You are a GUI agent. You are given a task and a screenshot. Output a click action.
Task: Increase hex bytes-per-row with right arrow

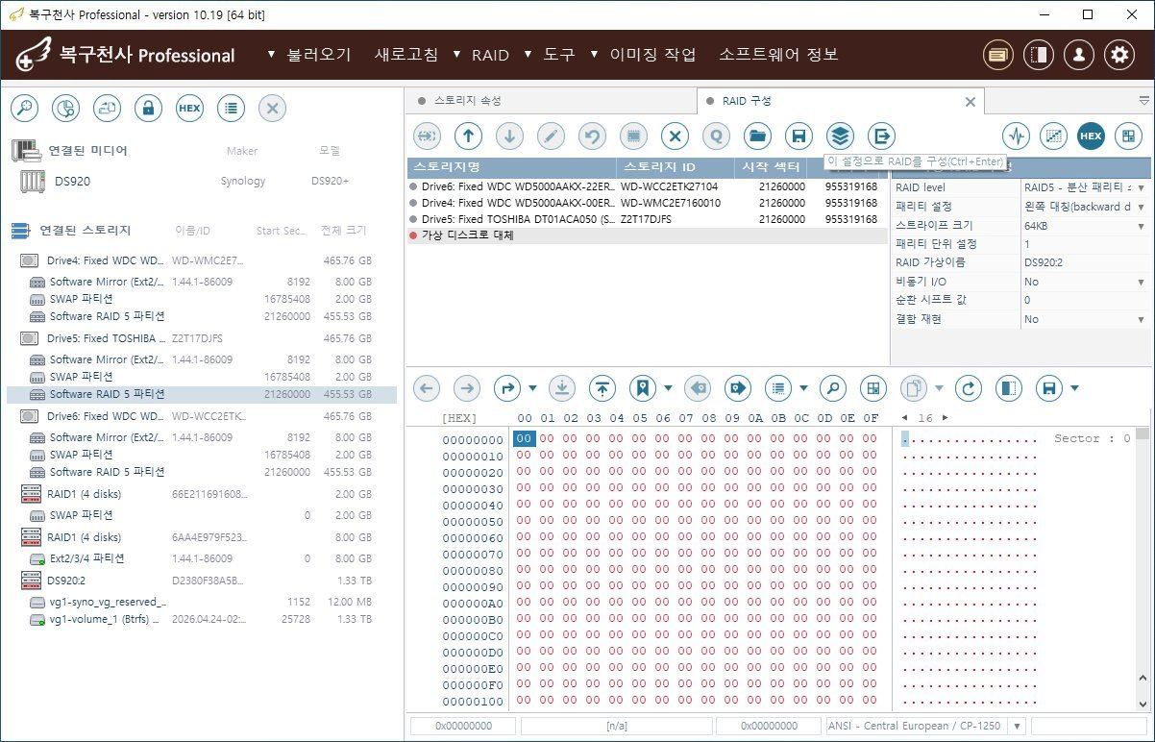[945, 418]
